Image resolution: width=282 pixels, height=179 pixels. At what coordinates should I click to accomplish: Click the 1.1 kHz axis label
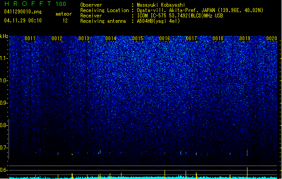(4, 58)
